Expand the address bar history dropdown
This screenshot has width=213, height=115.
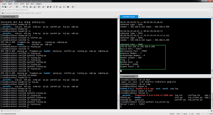(x=211, y=10)
